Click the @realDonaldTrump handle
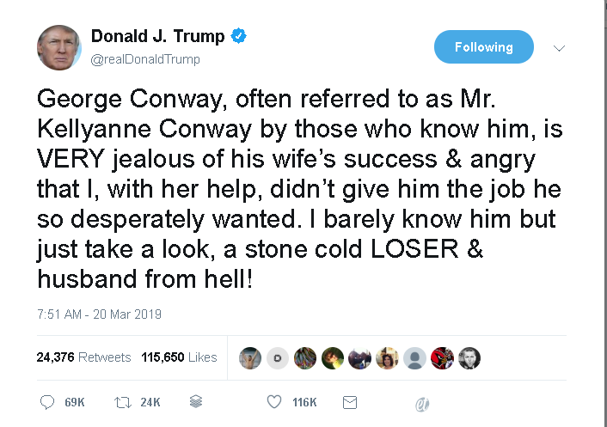The image size is (607, 427). (x=145, y=59)
